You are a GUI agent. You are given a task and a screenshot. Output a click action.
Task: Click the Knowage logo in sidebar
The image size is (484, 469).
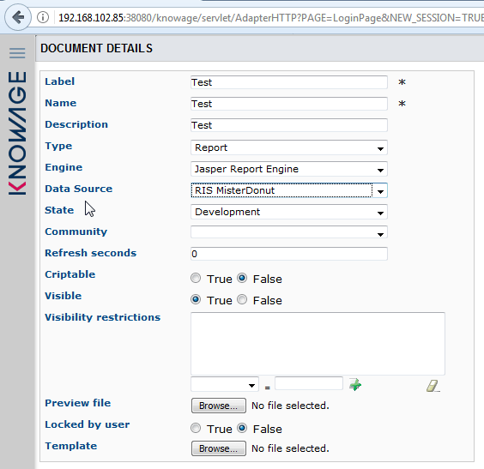pos(17,133)
